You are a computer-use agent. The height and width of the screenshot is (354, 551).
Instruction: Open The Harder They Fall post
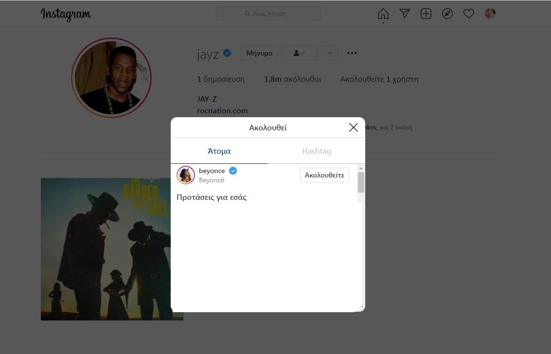point(112,249)
